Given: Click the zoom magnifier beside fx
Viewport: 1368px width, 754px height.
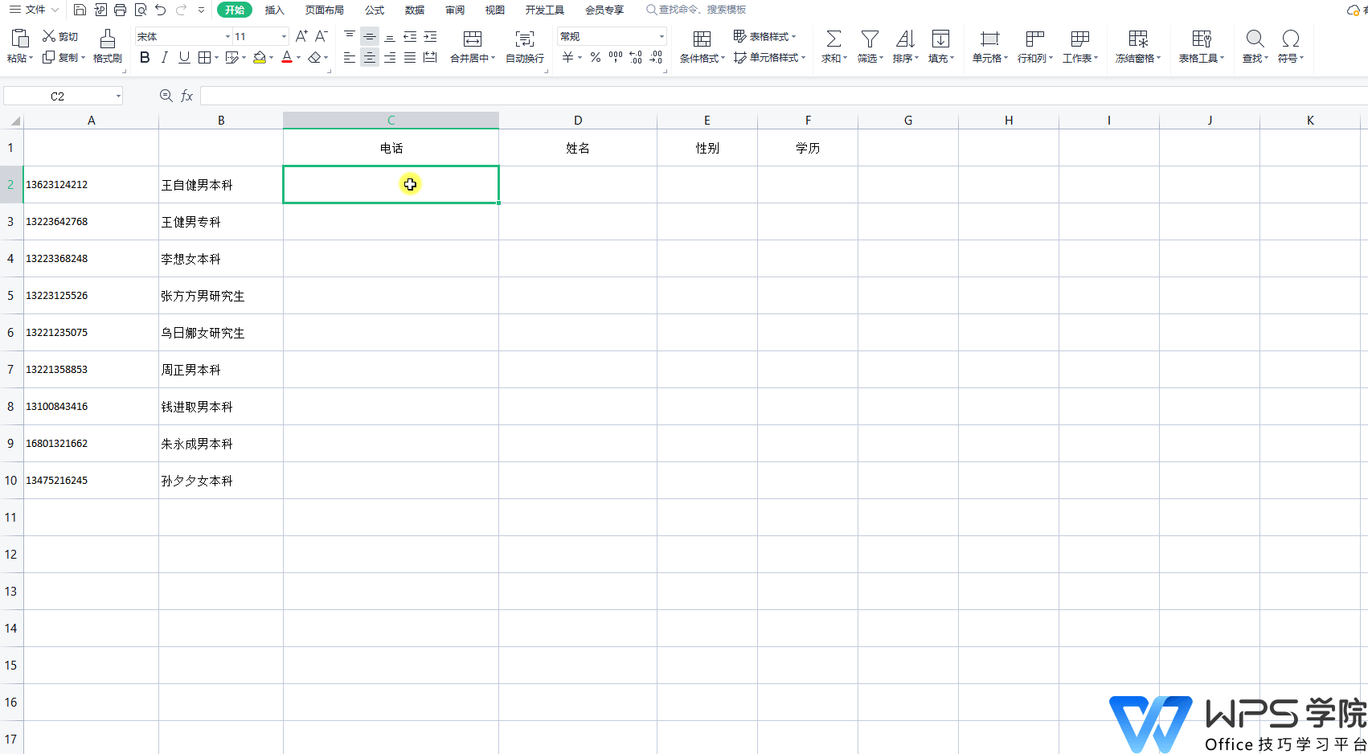Looking at the screenshot, I should coord(166,96).
